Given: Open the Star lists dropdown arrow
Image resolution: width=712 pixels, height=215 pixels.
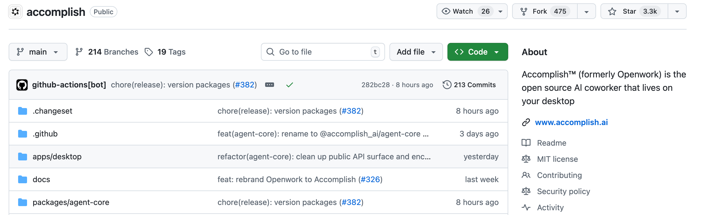Looking at the screenshot, I should (x=677, y=11).
